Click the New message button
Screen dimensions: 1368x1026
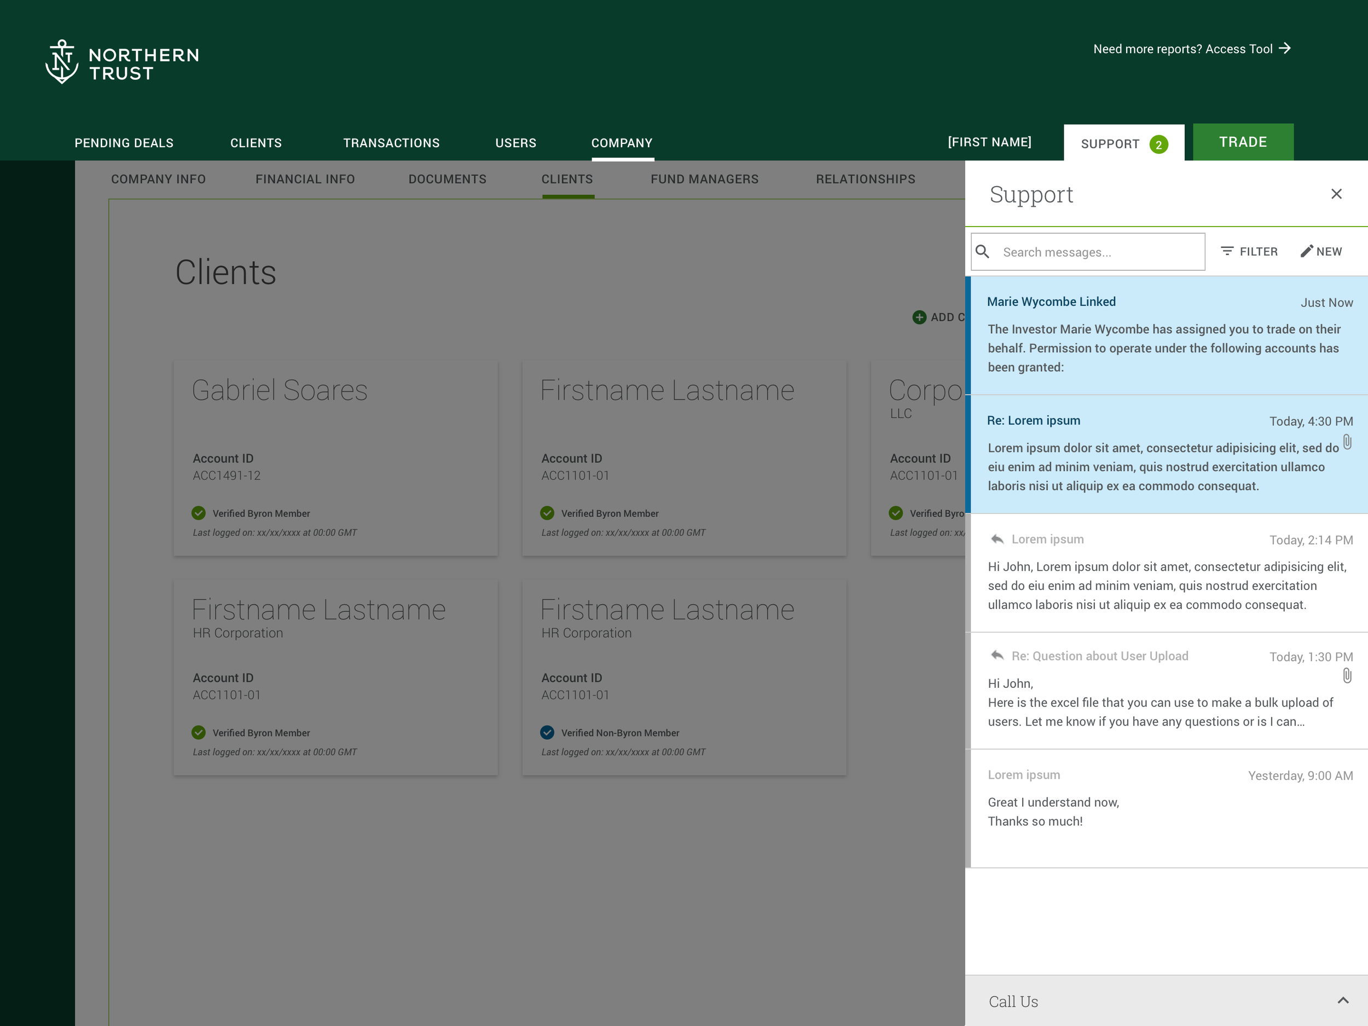pyautogui.click(x=1321, y=252)
